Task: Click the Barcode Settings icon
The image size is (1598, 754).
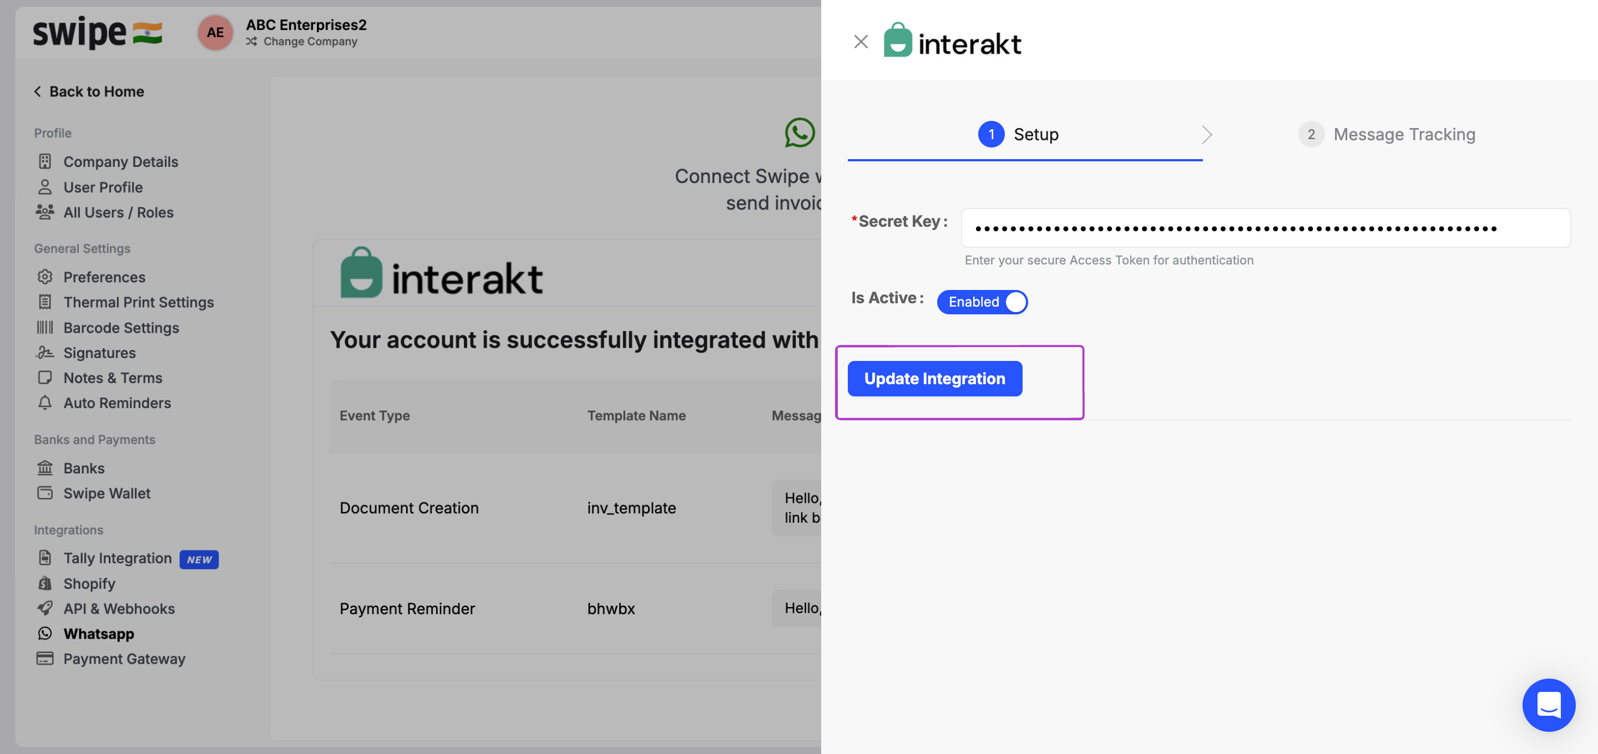Action: (44, 328)
